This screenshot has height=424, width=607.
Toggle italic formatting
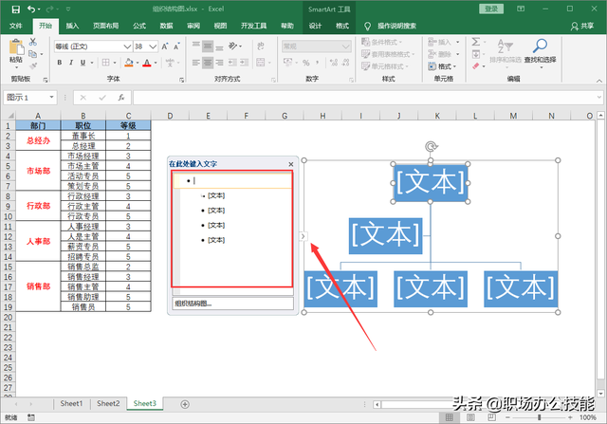coord(71,63)
